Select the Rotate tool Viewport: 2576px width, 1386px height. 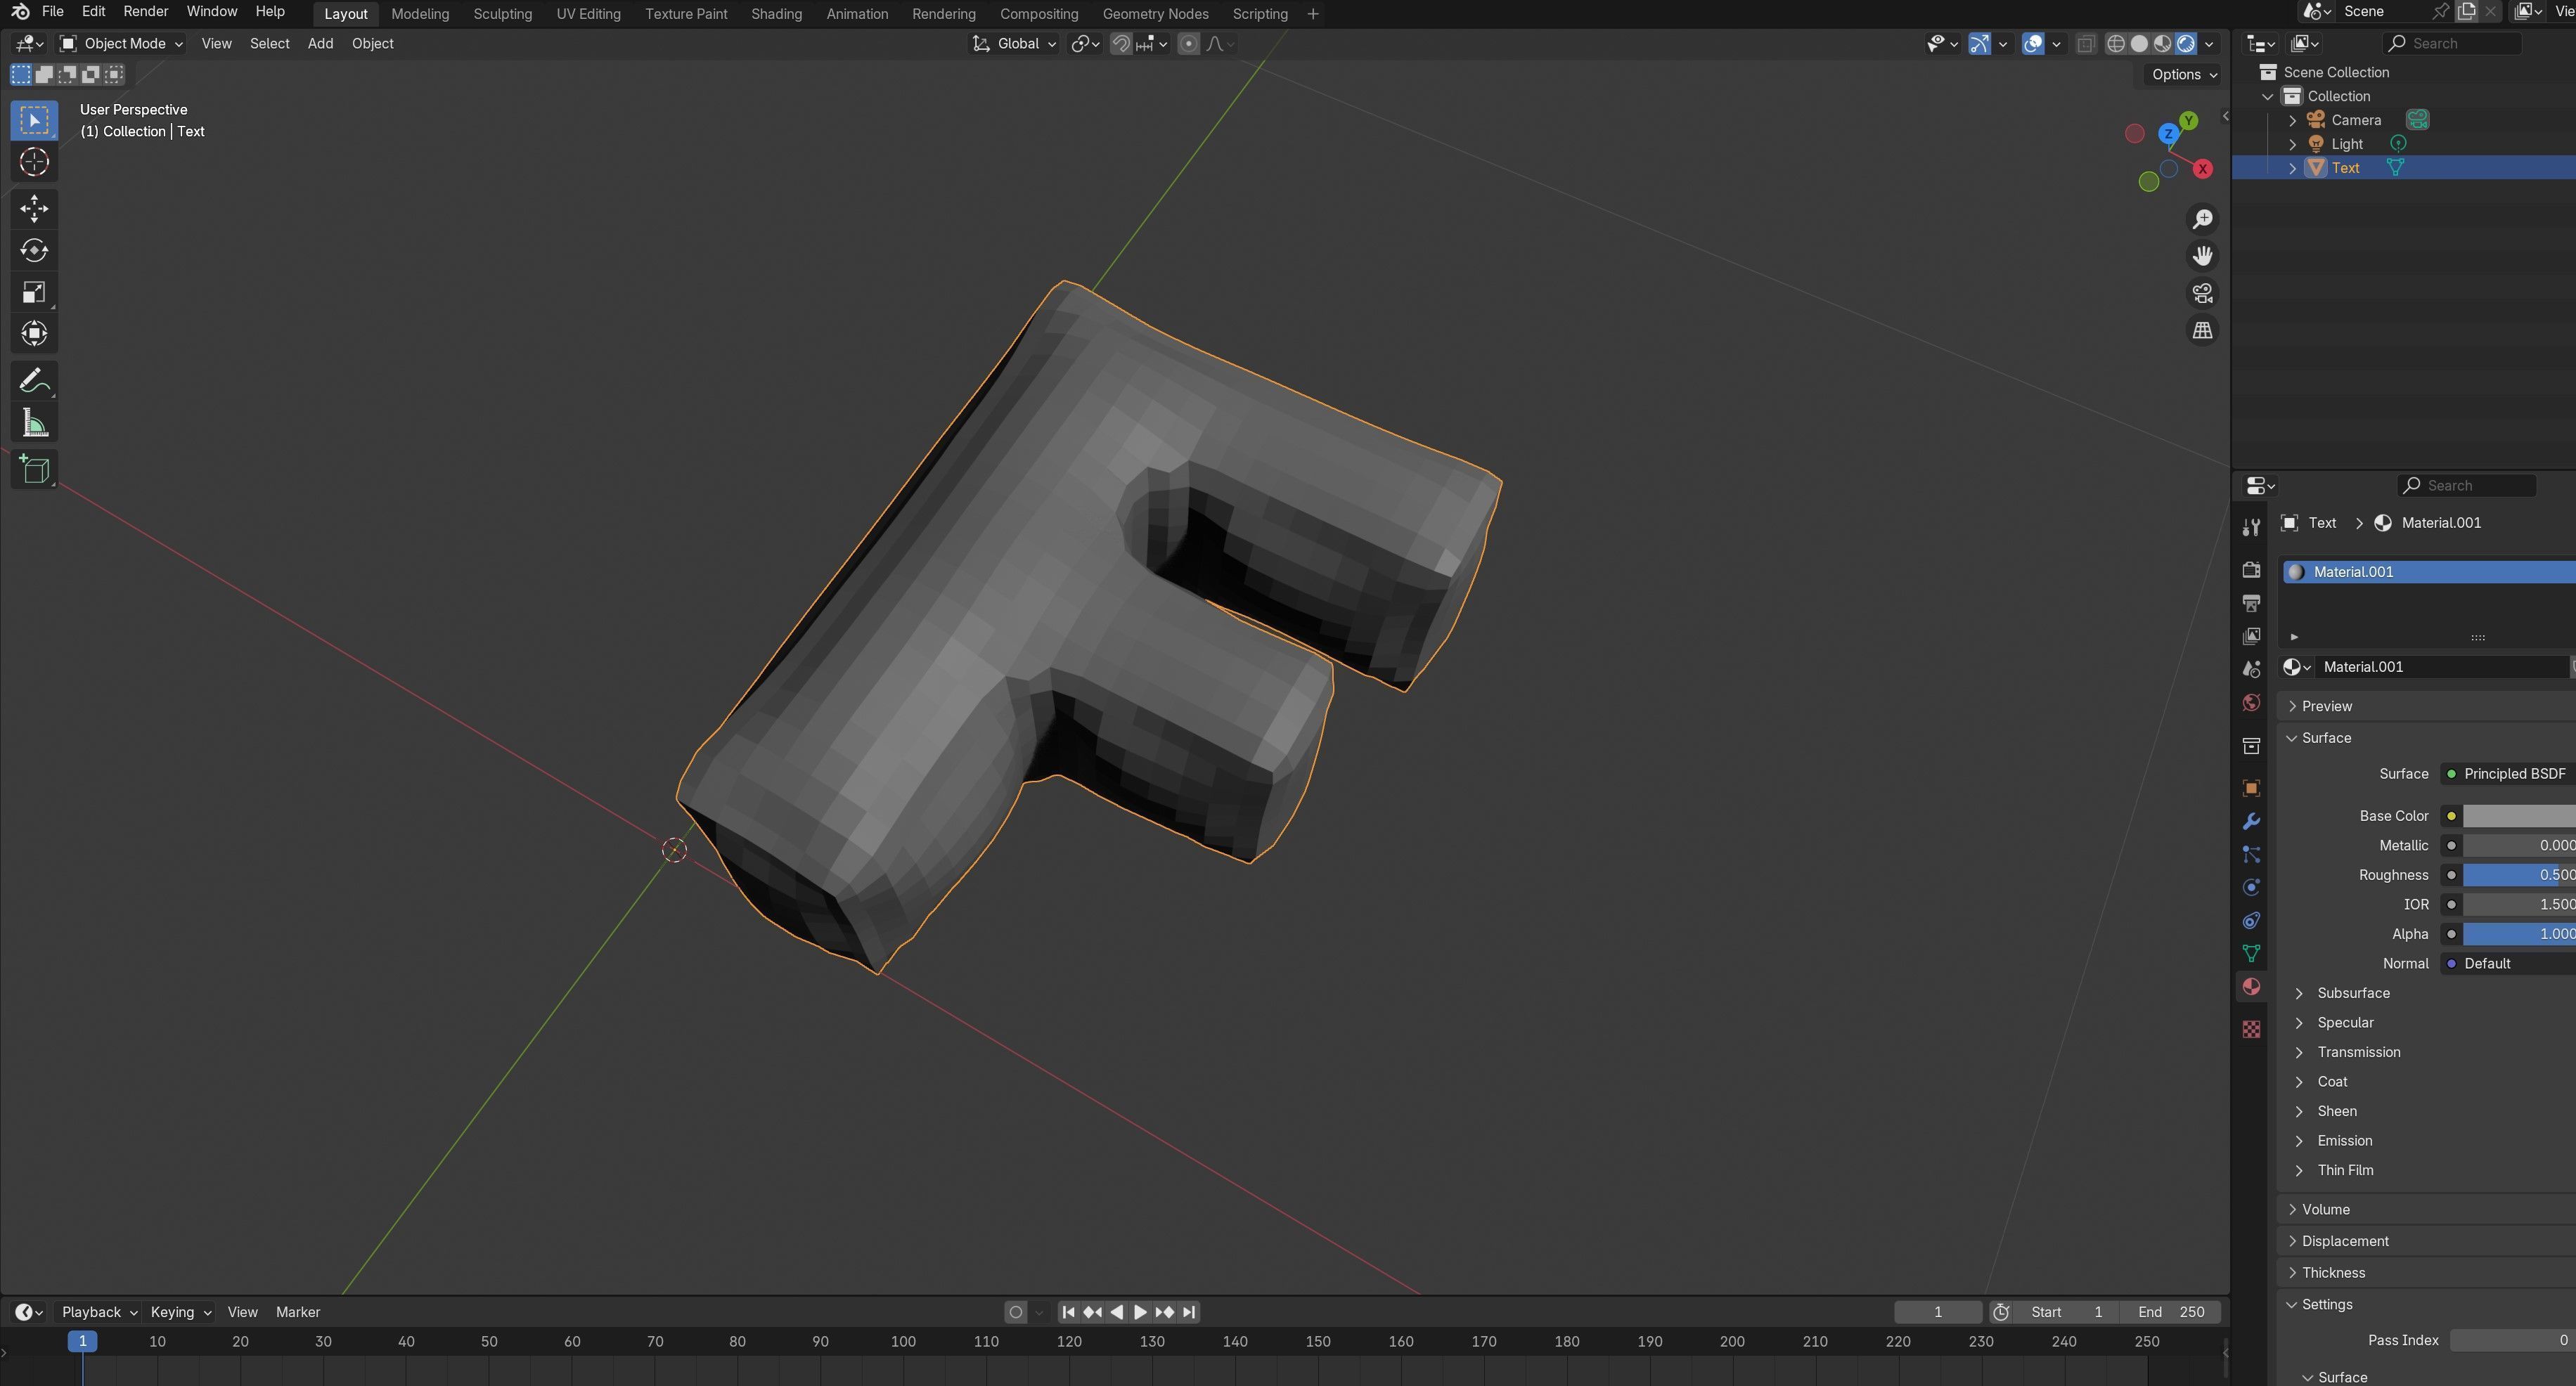pos(34,250)
